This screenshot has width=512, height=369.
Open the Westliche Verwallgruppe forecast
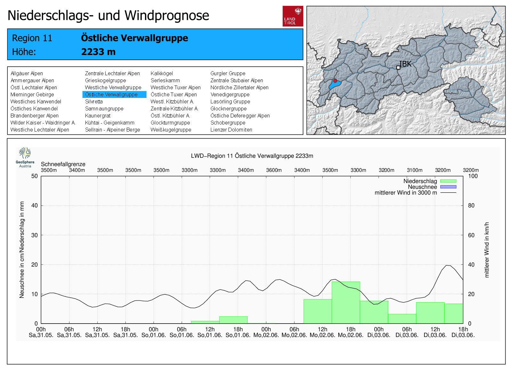click(113, 87)
